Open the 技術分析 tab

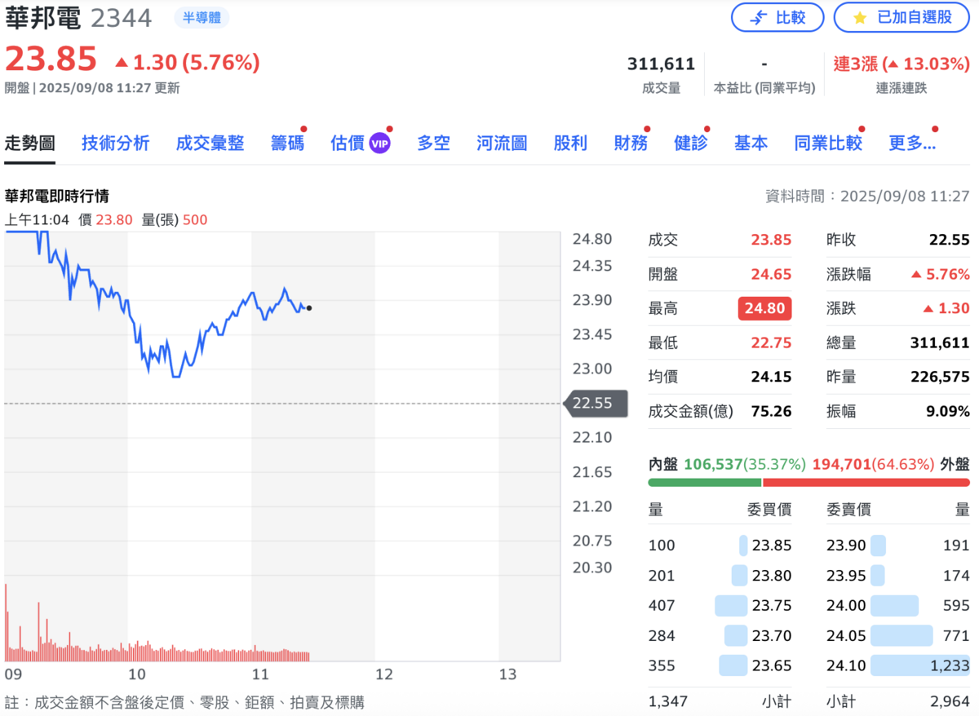tap(116, 144)
